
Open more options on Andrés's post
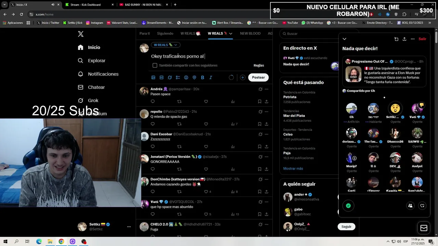[267, 89]
